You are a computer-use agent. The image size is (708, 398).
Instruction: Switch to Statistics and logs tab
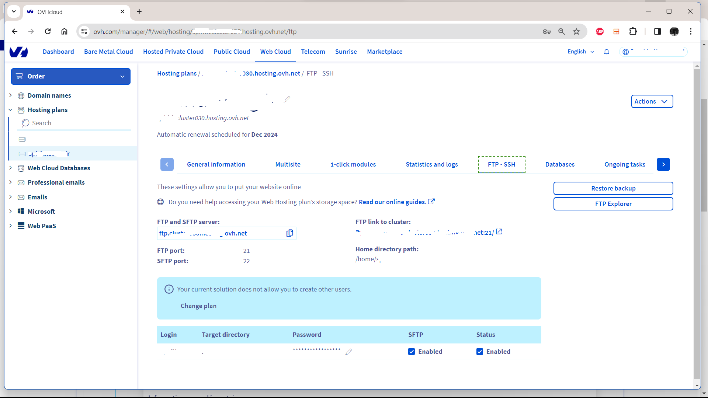coord(432,164)
